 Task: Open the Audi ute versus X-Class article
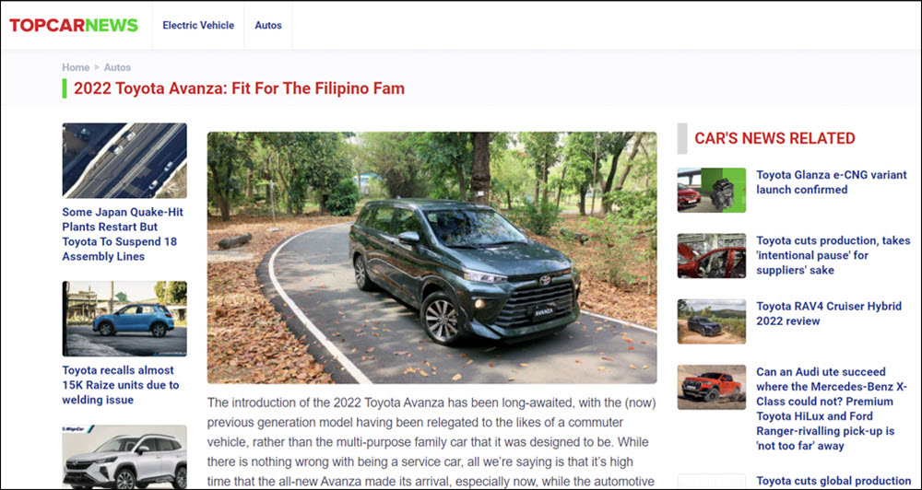(x=832, y=409)
